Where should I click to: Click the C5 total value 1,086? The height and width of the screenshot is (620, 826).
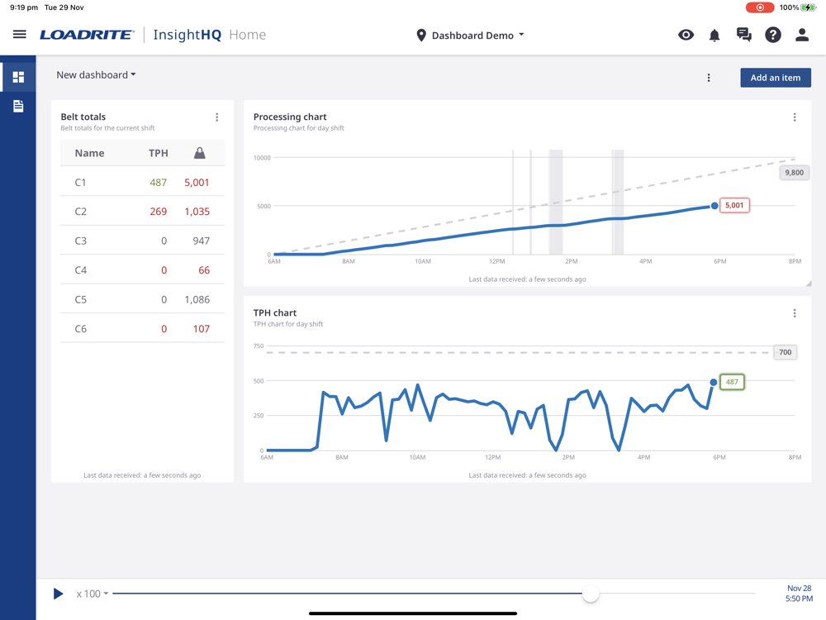pyautogui.click(x=197, y=299)
